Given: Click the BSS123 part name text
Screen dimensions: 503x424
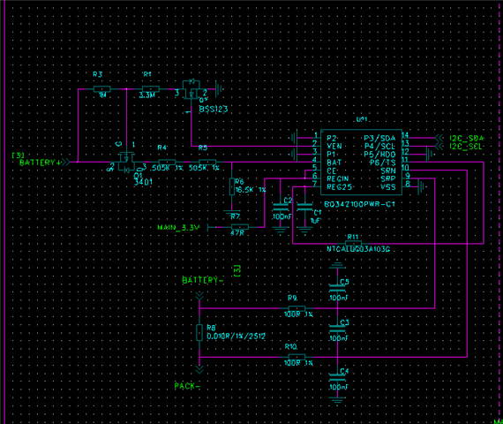Looking at the screenshot, I should point(214,110).
